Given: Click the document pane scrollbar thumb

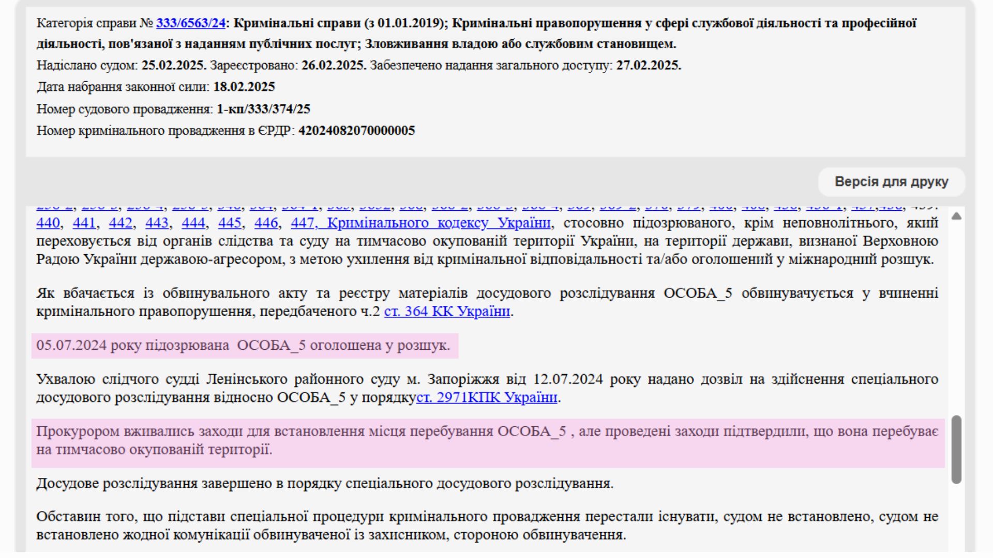Looking at the screenshot, I should coord(956,449).
